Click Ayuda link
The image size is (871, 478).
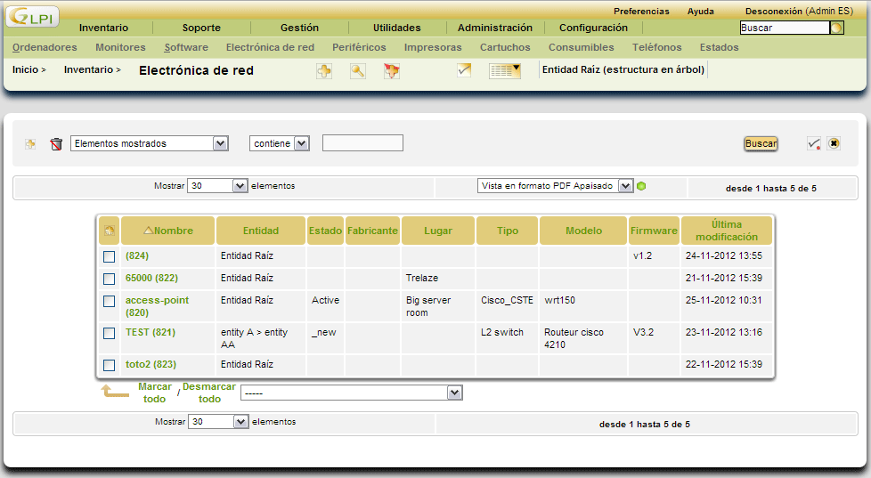tap(701, 11)
